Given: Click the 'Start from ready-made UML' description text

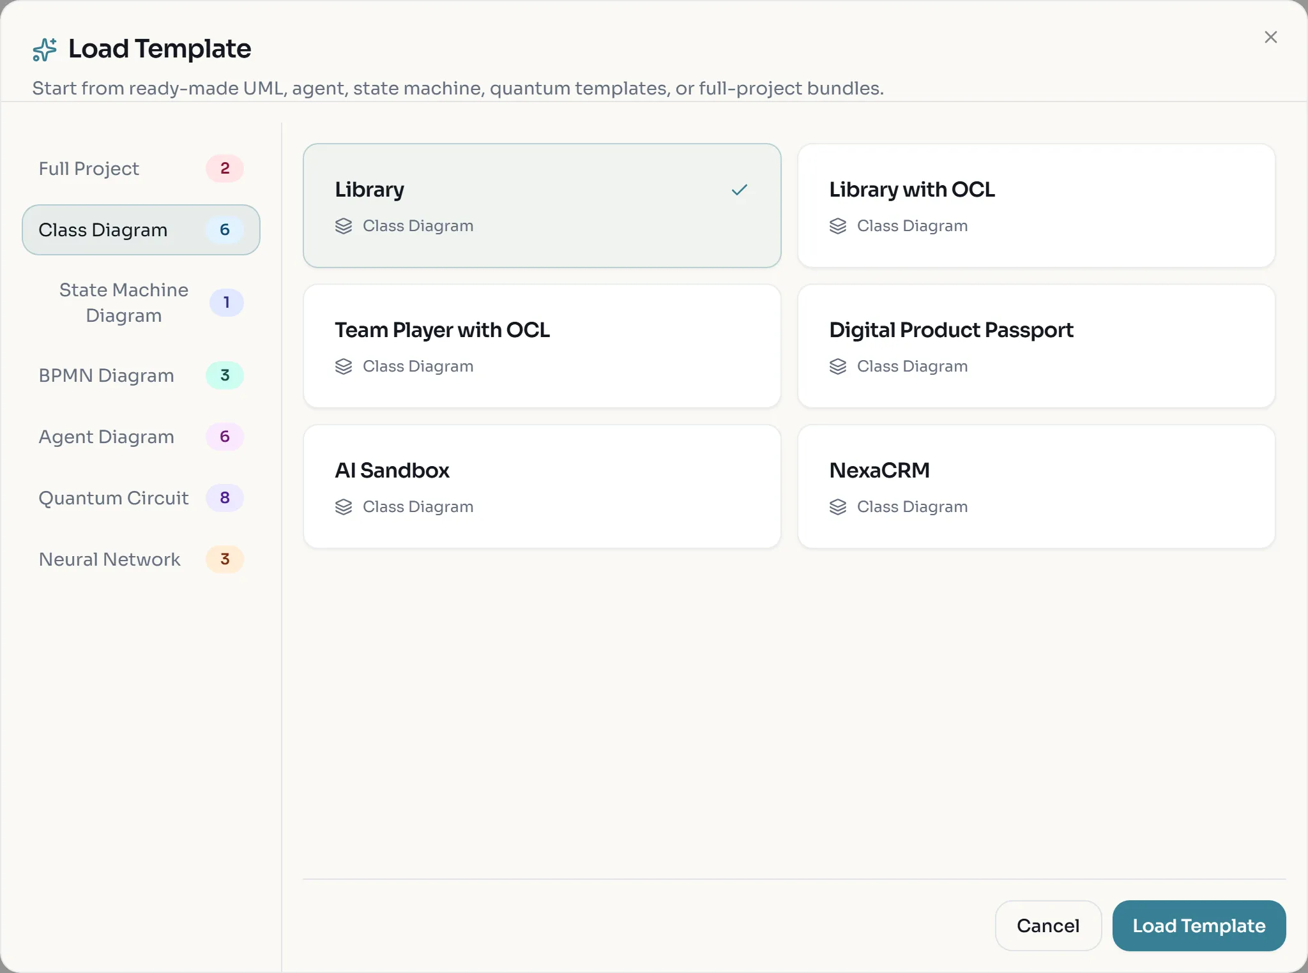Looking at the screenshot, I should click(x=458, y=88).
